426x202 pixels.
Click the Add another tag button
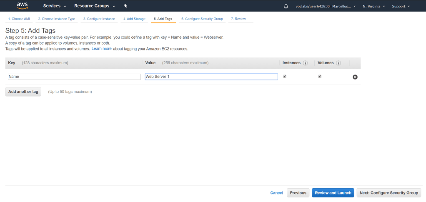tap(23, 92)
